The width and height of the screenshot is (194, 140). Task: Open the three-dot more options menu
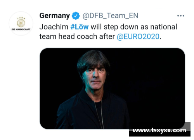point(181,16)
